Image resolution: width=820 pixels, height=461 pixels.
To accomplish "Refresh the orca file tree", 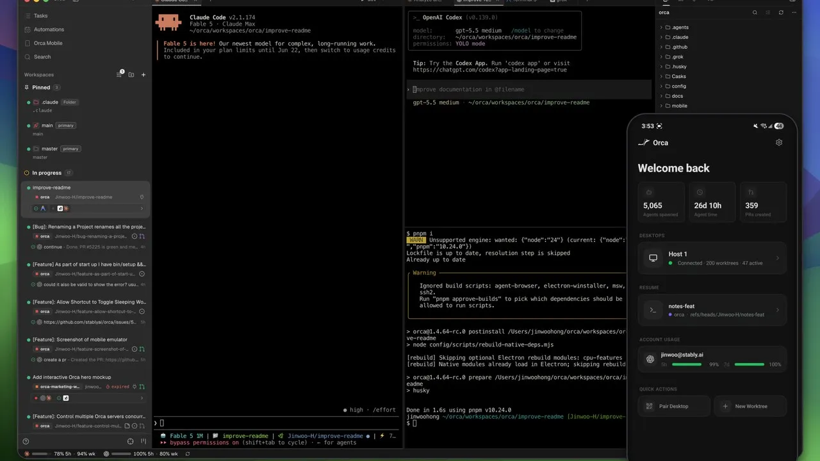I will click(x=781, y=12).
